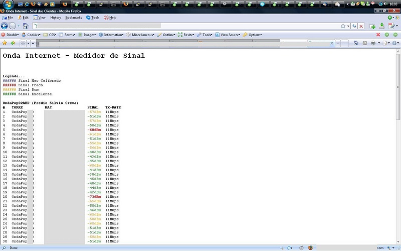This screenshot has height=251, width=401.
Task: Click the green plus icon on menu bar
Action: coord(390,18)
